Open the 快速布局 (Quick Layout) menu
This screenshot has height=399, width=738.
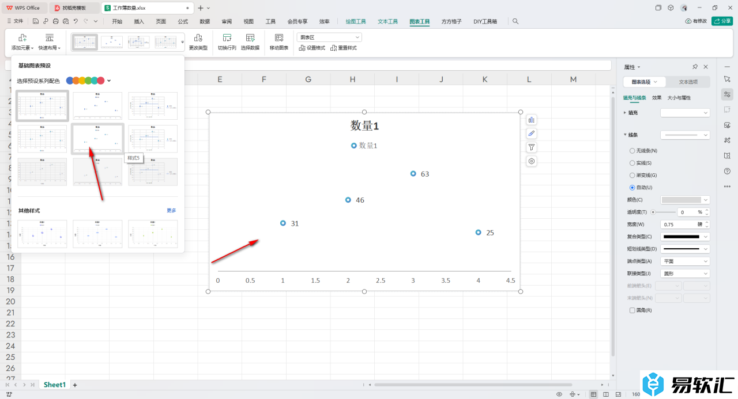(x=50, y=42)
